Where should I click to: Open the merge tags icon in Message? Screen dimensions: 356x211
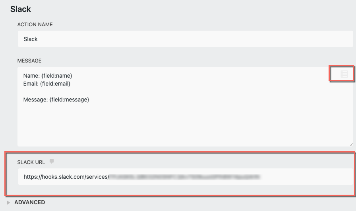point(344,74)
